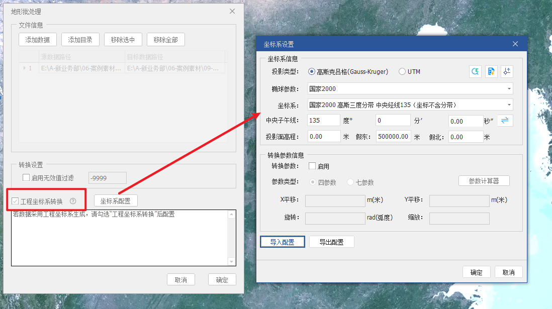This screenshot has height=309, width=552.
Task: Click the 中央子午线 degrees field showing 135
Action: (x=324, y=121)
